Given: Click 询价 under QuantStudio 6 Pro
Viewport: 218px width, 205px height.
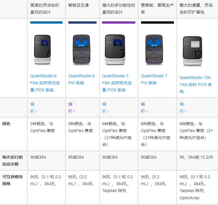Looking at the screenshot, I should pos(72,108).
